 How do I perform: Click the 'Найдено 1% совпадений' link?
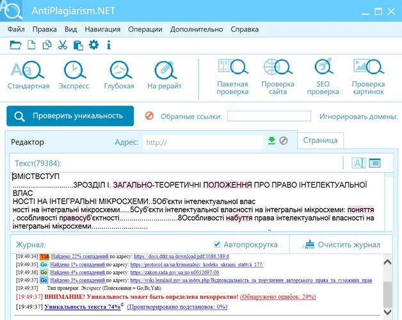pos(77,264)
